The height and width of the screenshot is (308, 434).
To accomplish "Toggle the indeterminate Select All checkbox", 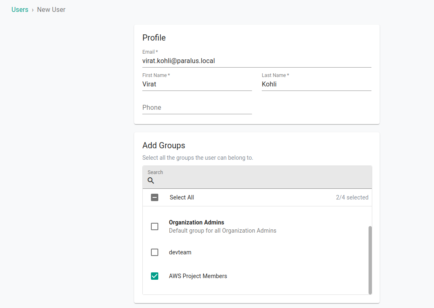I will (x=155, y=197).
